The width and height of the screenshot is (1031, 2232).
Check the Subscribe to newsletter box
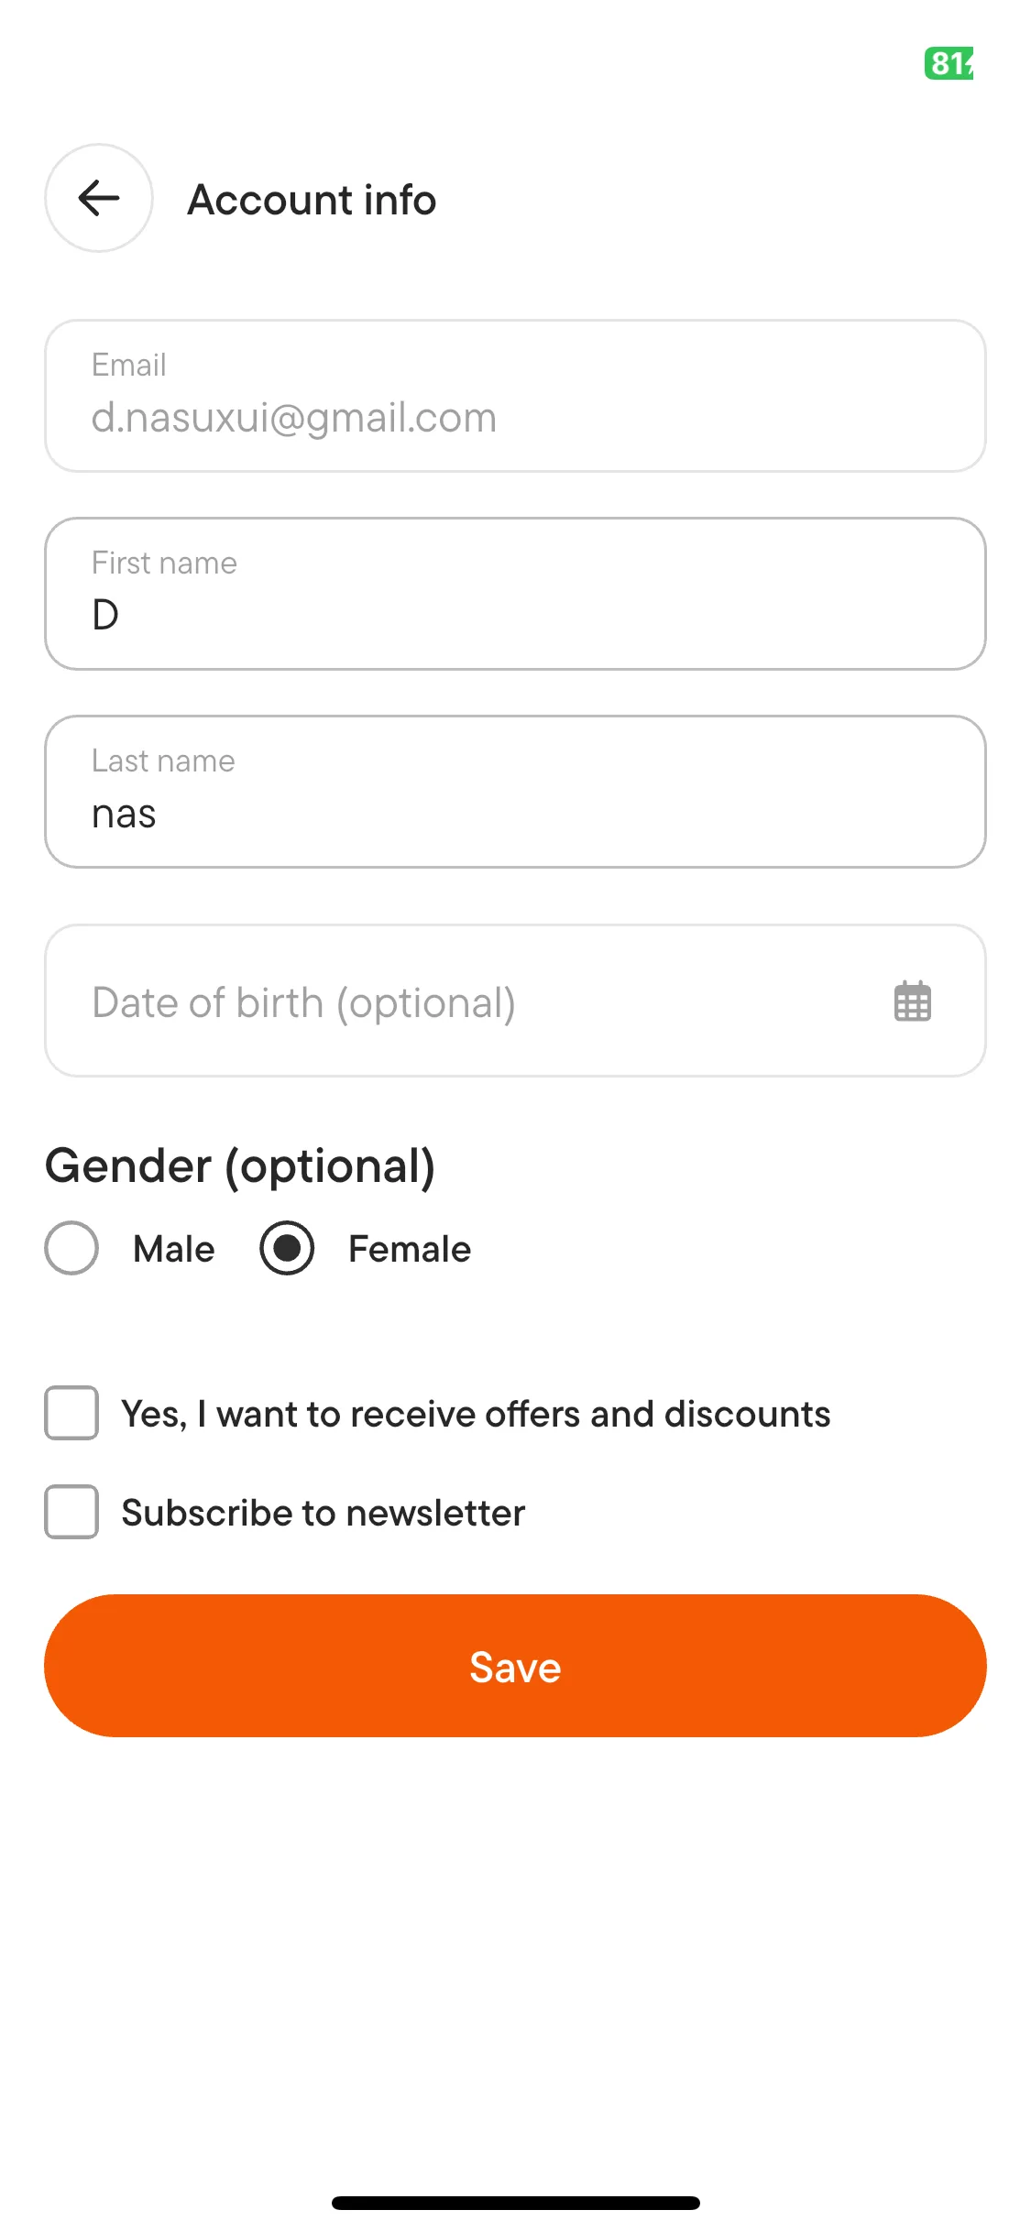pos(71,1512)
